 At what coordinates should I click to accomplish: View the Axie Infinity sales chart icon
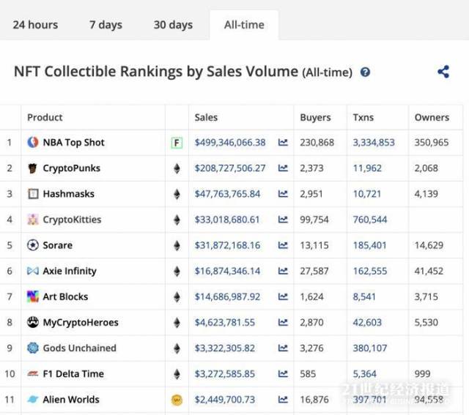283,271
